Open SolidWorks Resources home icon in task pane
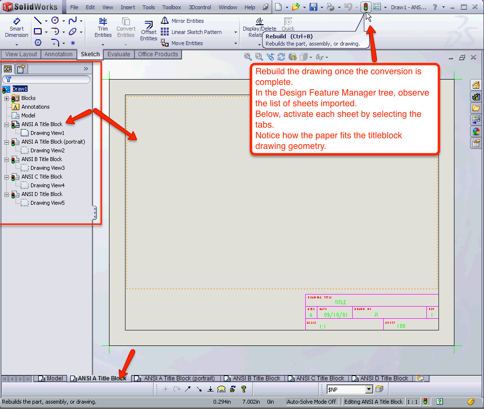Screen dimensions: 484x409 pyautogui.click(x=476, y=85)
